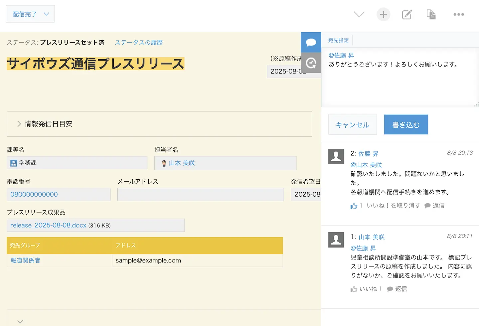Click the chevron-down next record arrow
The height and width of the screenshot is (326, 479).
click(359, 14)
